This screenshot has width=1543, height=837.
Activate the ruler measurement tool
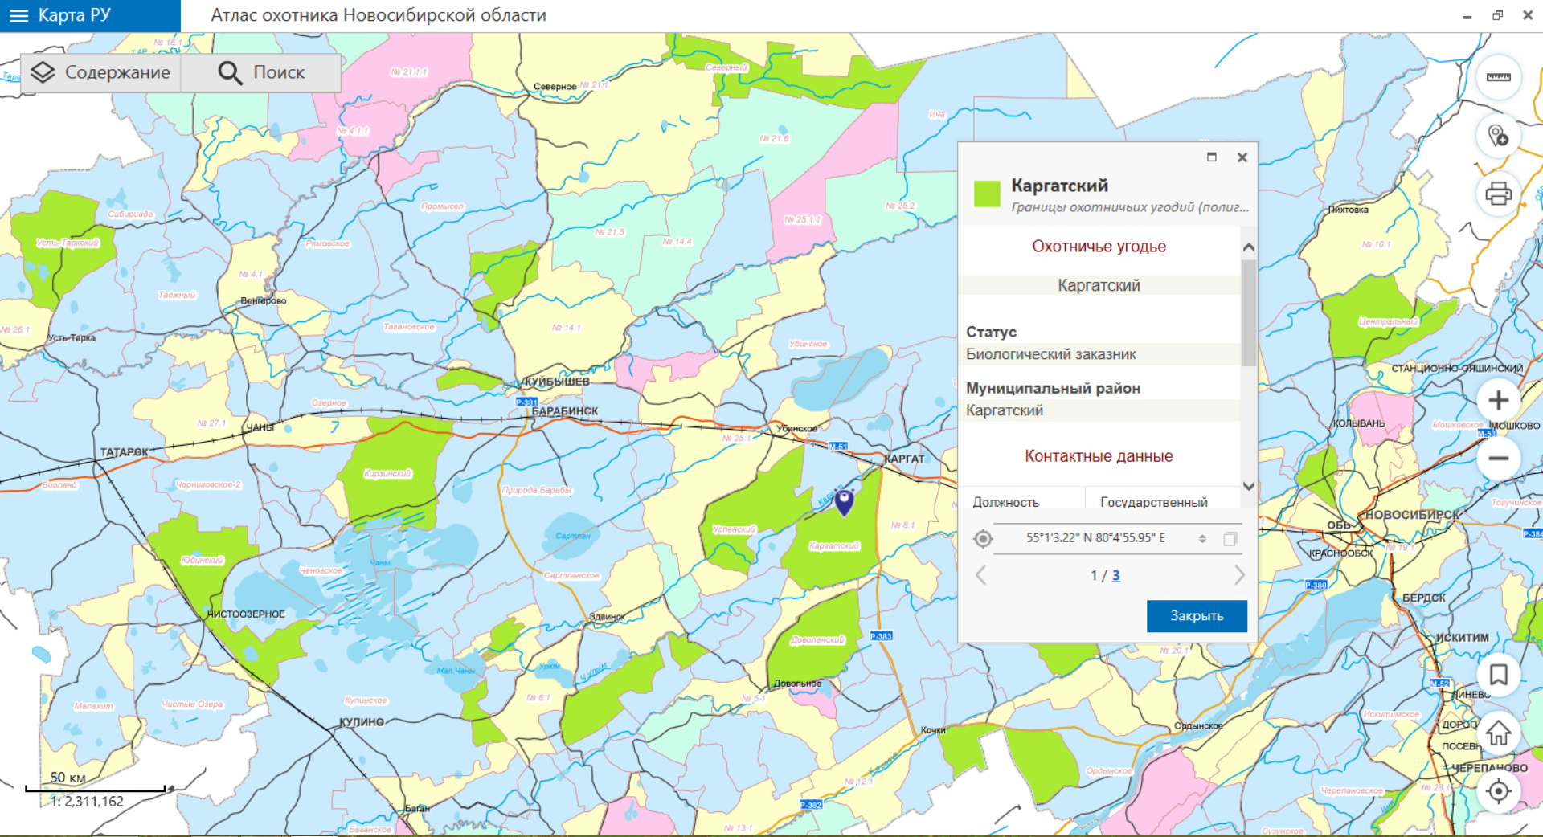pyautogui.click(x=1498, y=77)
